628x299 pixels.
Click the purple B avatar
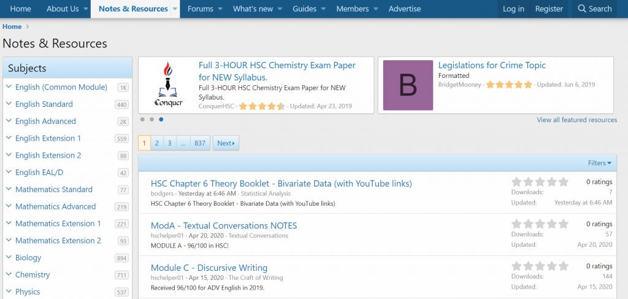[x=407, y=85]
